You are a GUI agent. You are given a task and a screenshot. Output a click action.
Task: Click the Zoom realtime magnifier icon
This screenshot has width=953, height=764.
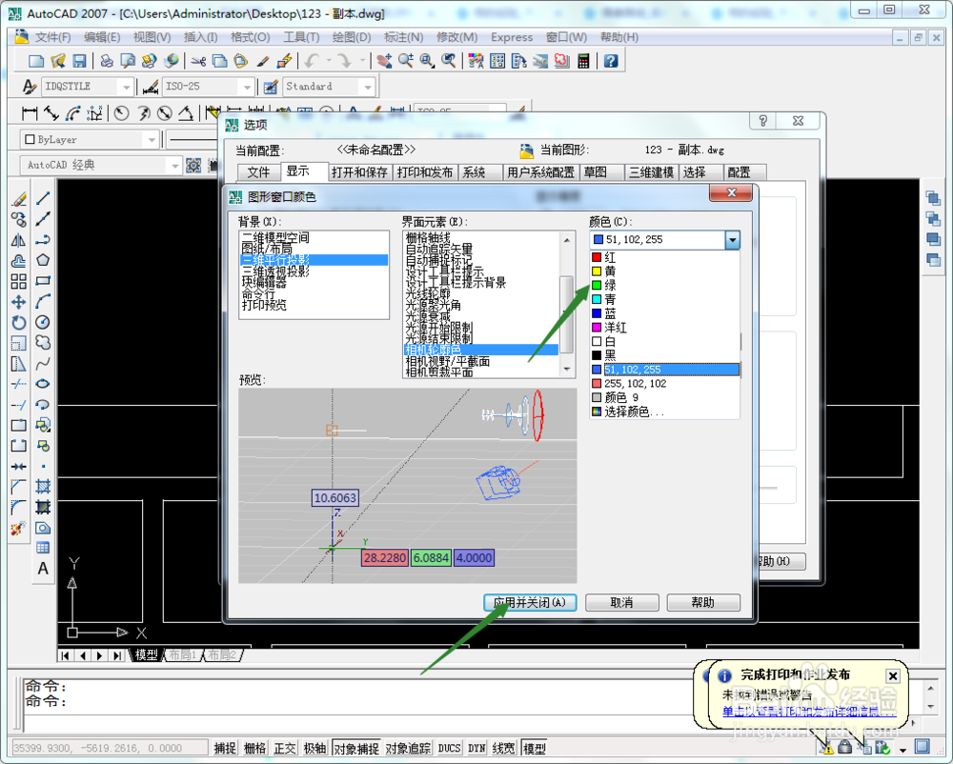406,61
